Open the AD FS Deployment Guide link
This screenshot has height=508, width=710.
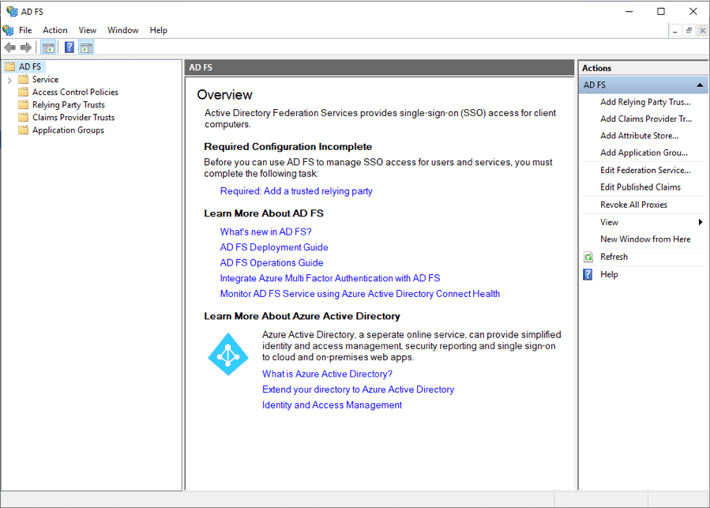(x=274, y=247)
